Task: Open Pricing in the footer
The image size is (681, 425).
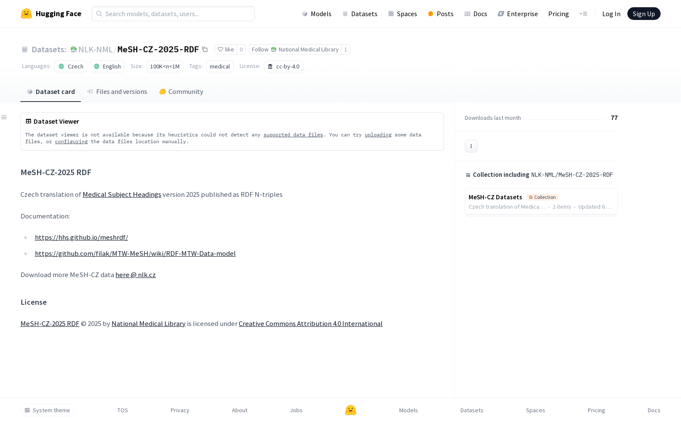Action: (x=596, y=410)
